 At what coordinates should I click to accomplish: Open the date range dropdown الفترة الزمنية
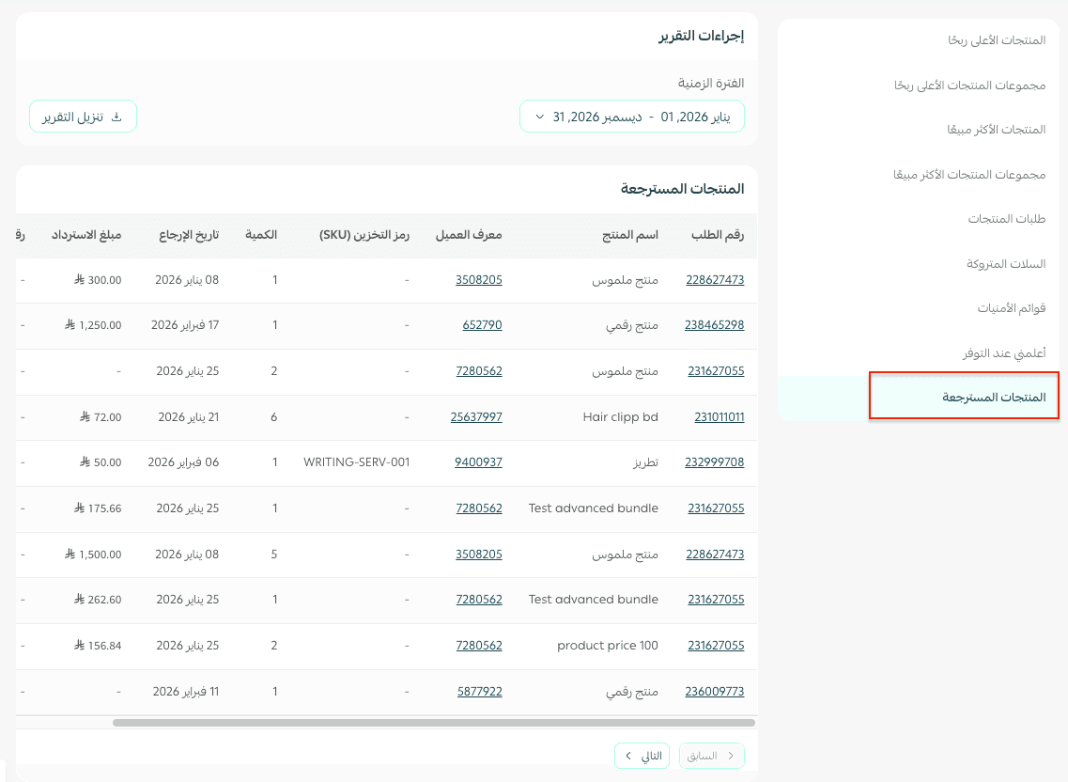click(x=631, y=117)
